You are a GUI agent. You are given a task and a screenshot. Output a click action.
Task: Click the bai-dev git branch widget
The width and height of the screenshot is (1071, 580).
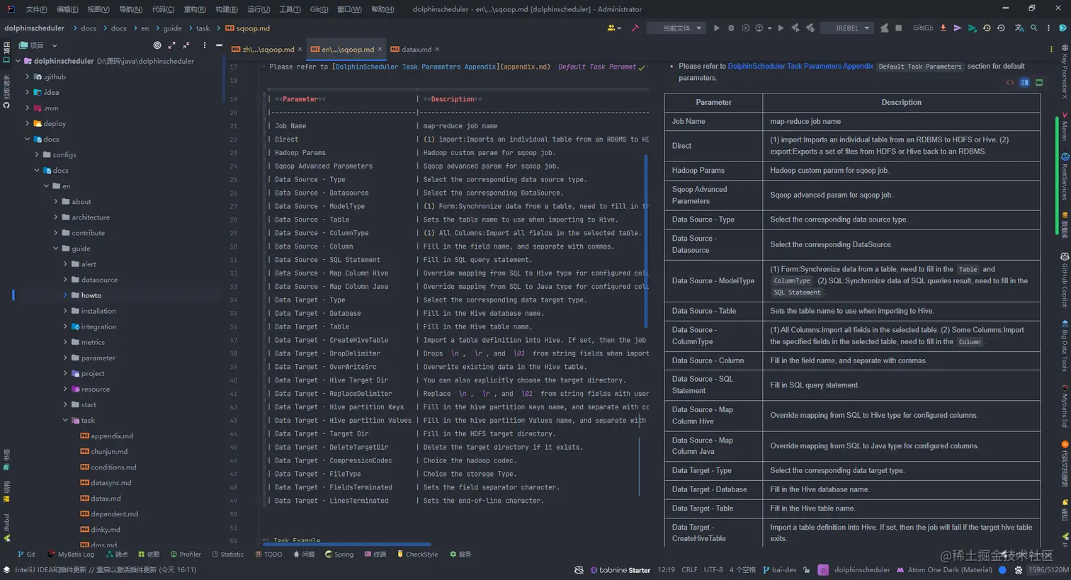(779, 570)
